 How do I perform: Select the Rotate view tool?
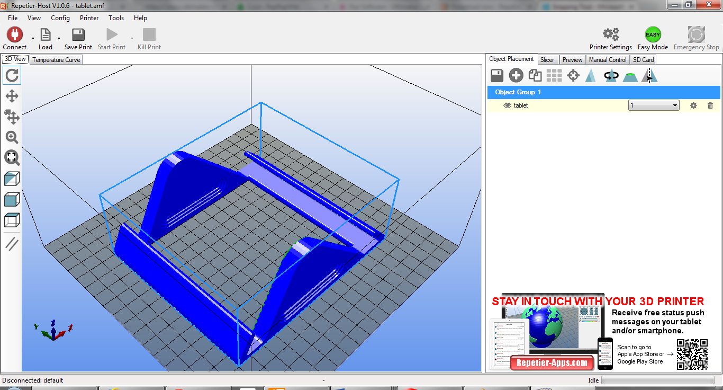[12, 75]
